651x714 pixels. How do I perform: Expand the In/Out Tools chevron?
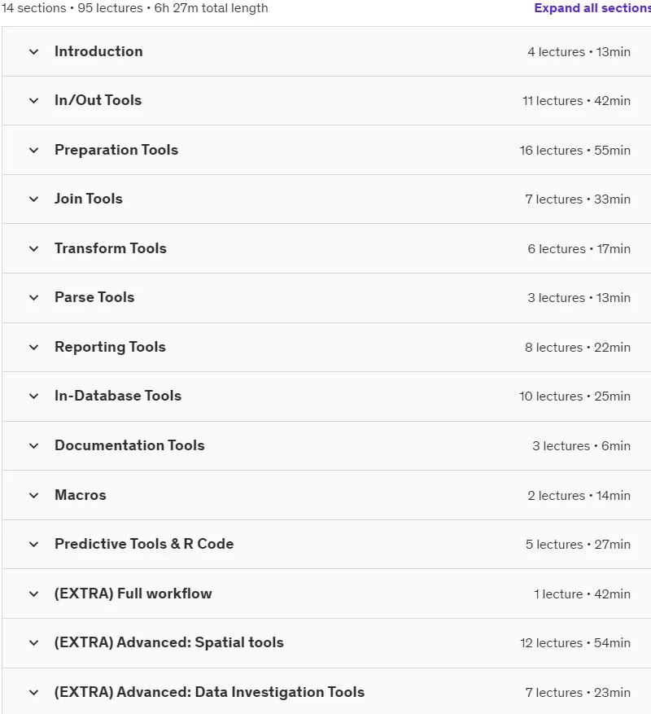click(x=33, y=101)
